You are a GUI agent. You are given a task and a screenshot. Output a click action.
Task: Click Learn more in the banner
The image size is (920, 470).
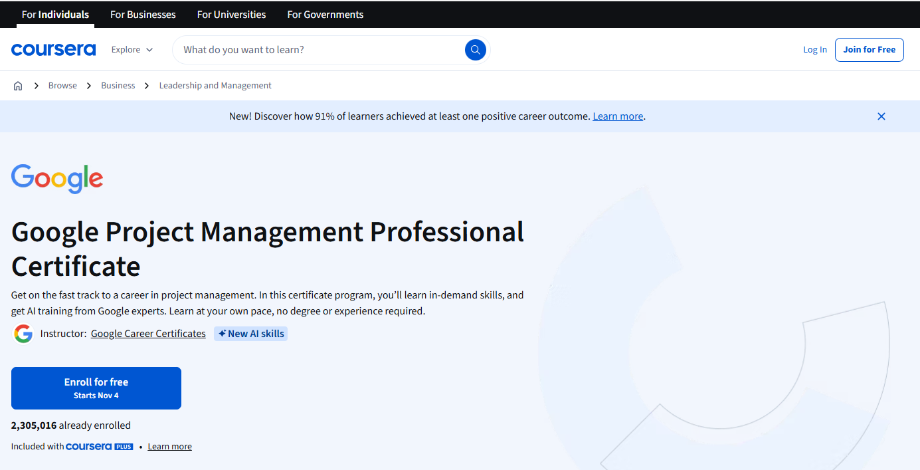pos(617,116)
